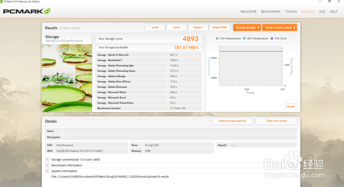Toggle the CPU Clock legend swatch
The height and width of the screenshot is (187, 344).
click(272, 38)
